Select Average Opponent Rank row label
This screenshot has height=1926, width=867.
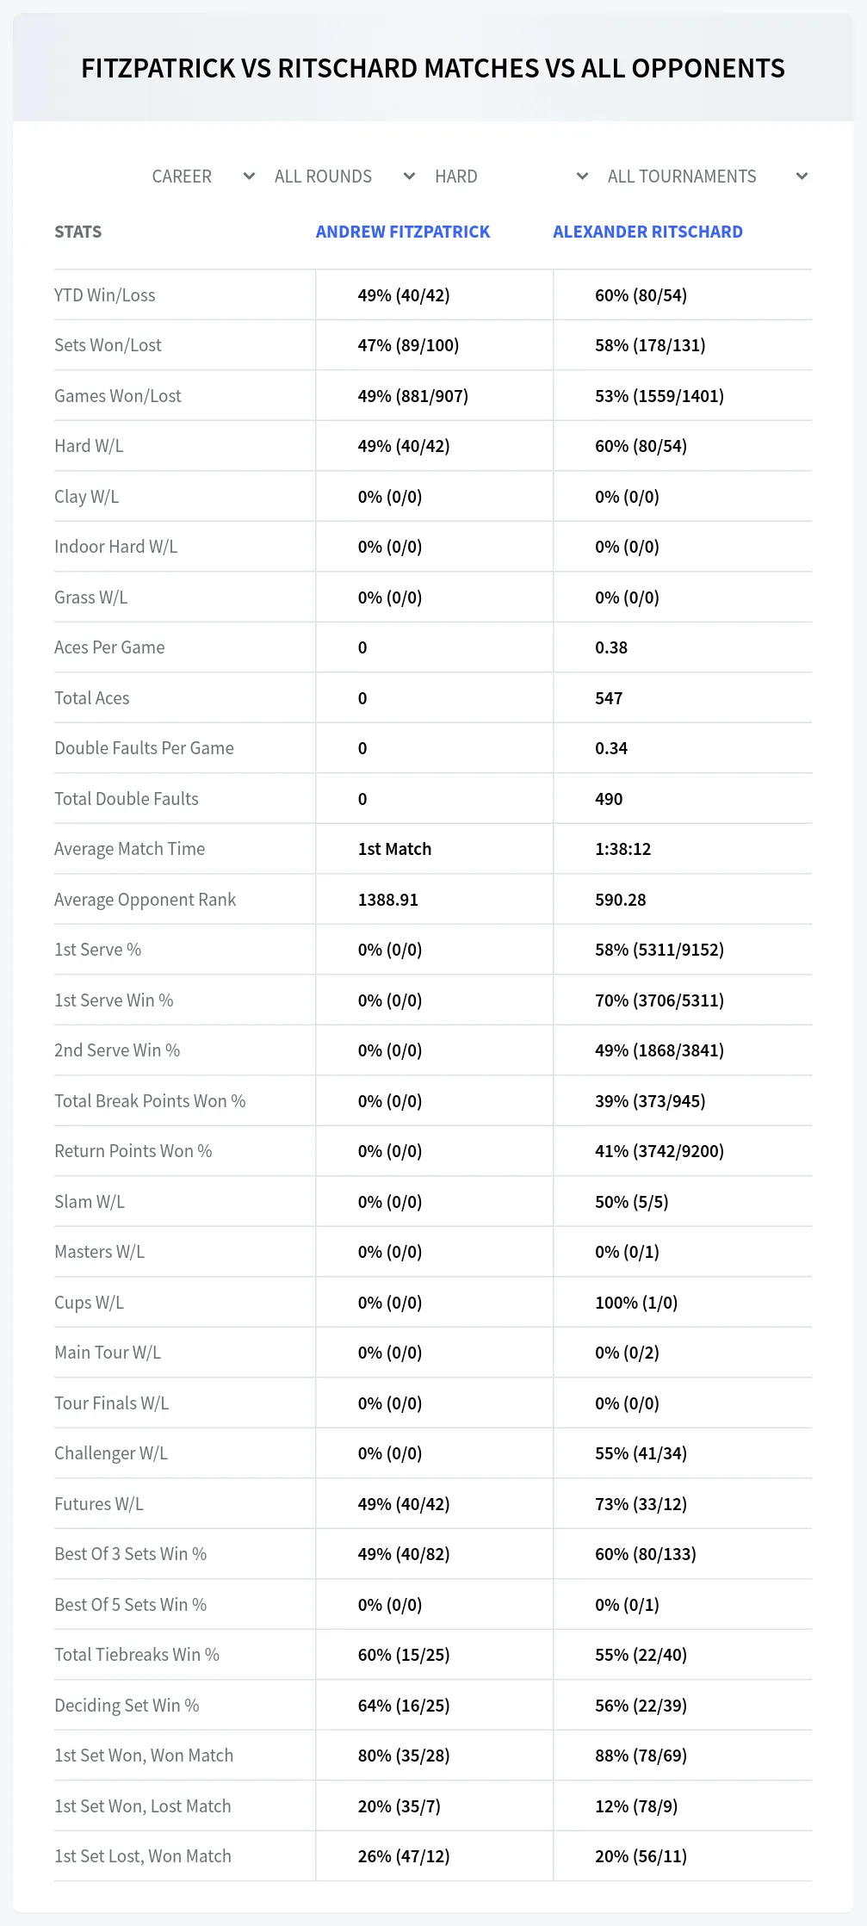coord(145,900)
